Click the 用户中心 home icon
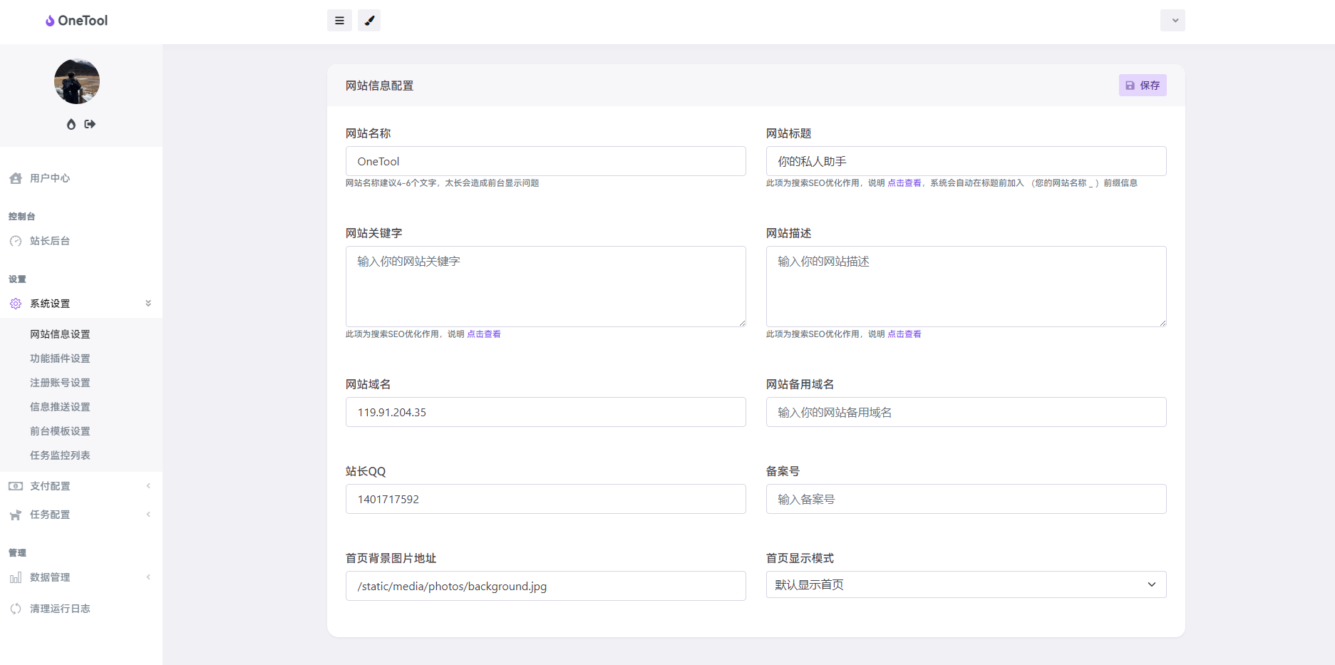 click(x=16, y=178)
